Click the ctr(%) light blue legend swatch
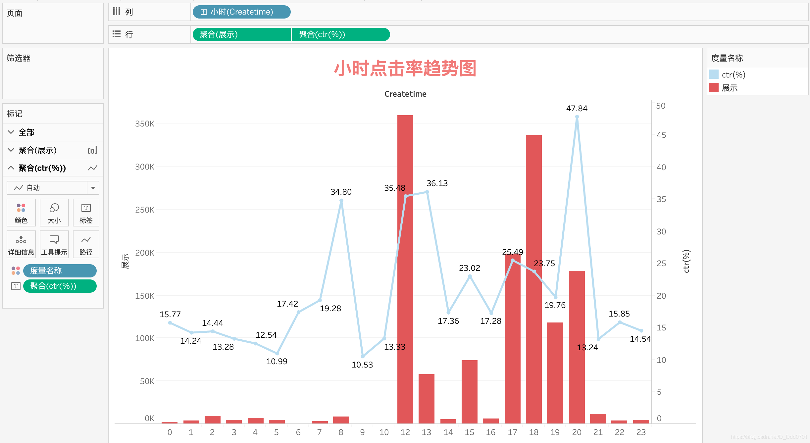 [714, 74]
